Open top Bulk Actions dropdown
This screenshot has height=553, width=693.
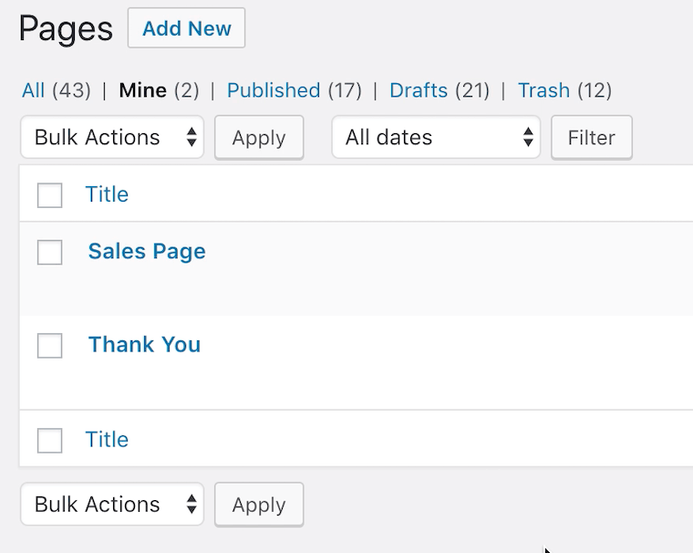(112, 138)
